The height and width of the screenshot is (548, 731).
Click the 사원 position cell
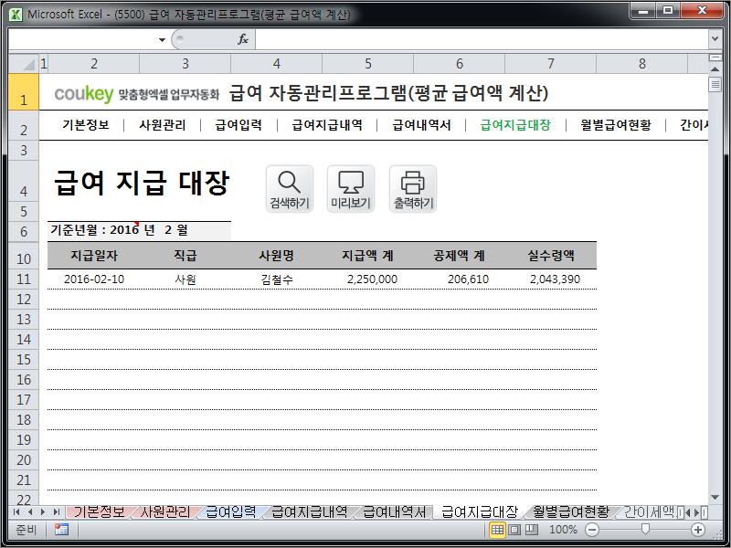(185, 279)
